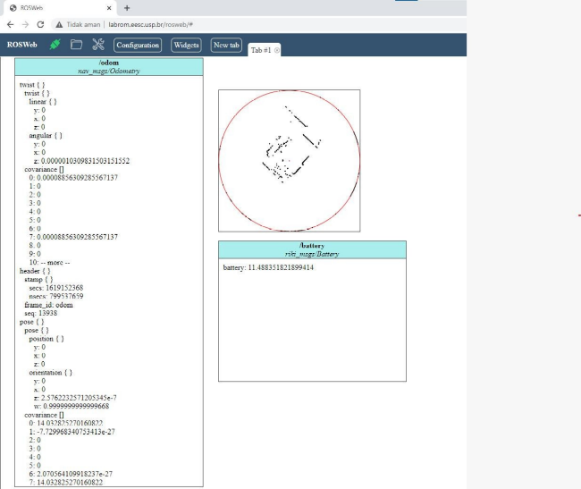Open a new browser tab with plus icon
The image size is (581, 489).
coord(127,7)
